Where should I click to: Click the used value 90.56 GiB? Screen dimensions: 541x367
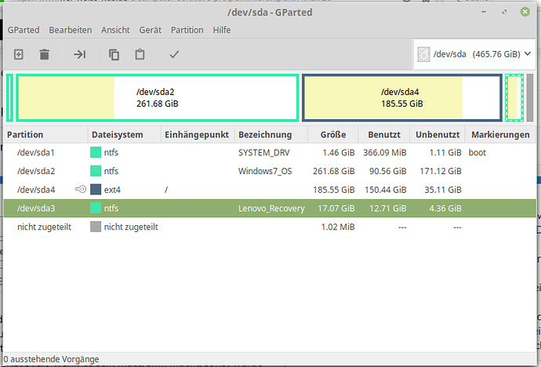pos(388,171)
